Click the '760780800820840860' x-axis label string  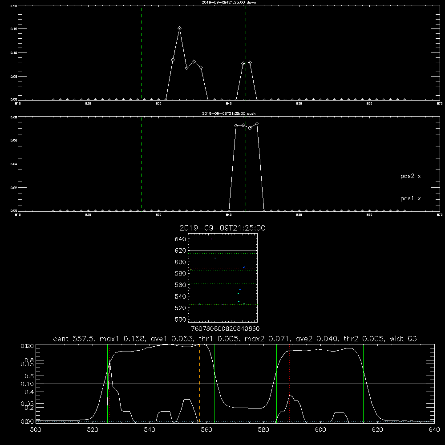coord(225,329)
